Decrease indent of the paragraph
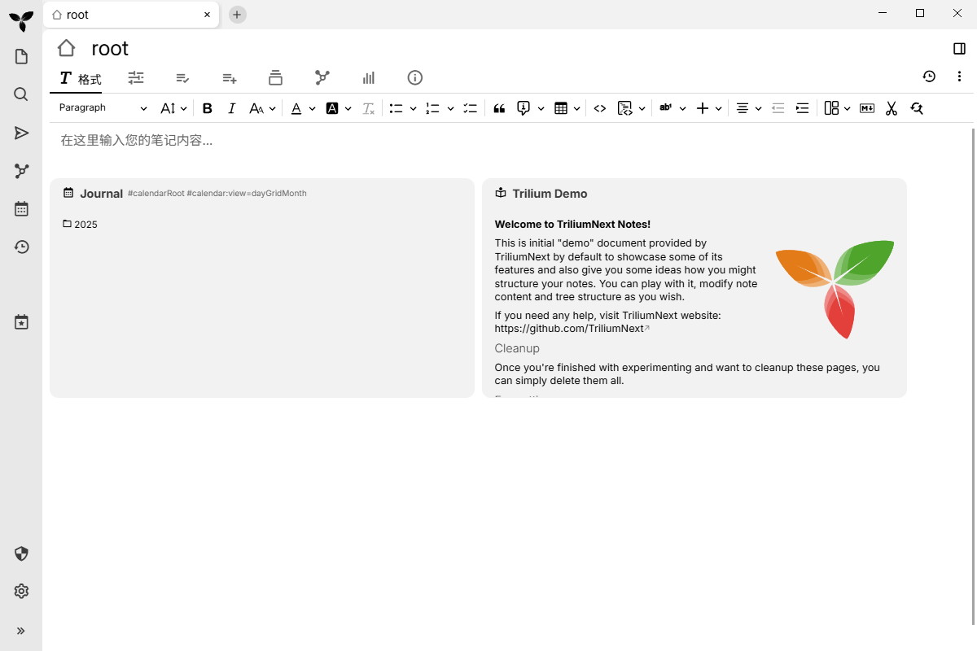 (x=778, y=108)
